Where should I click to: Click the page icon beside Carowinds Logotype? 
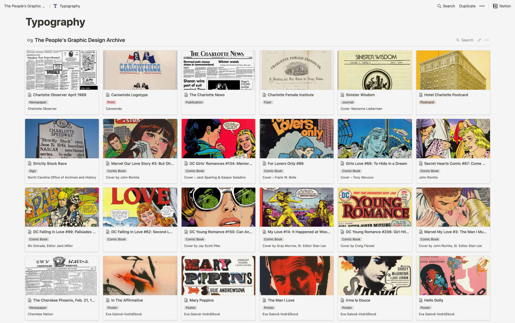click(108, 95)
